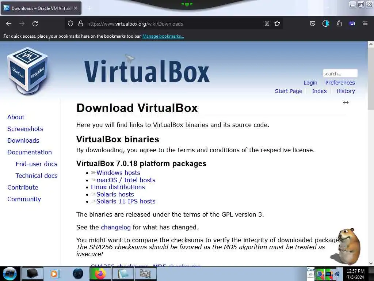
Task: Click the blue circular extension icon in toolbar
Action: 325,23
